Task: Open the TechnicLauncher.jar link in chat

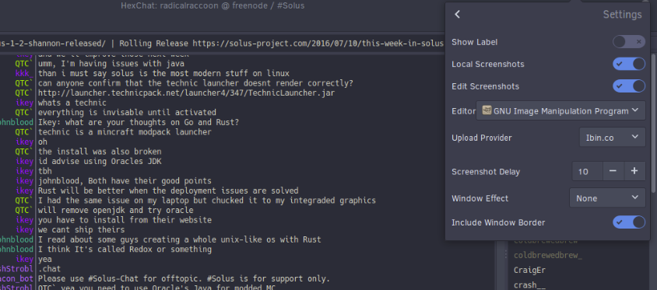Action: coord(187,93)
